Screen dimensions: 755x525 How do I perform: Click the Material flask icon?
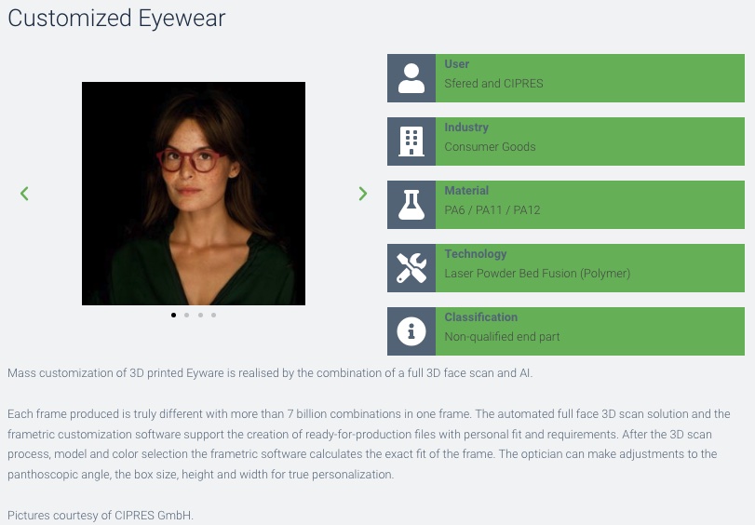coord(411,205)
